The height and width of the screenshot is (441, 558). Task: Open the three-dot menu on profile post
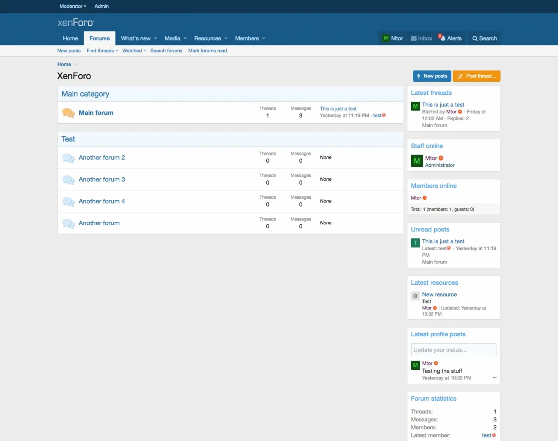[x=494, y=378]
